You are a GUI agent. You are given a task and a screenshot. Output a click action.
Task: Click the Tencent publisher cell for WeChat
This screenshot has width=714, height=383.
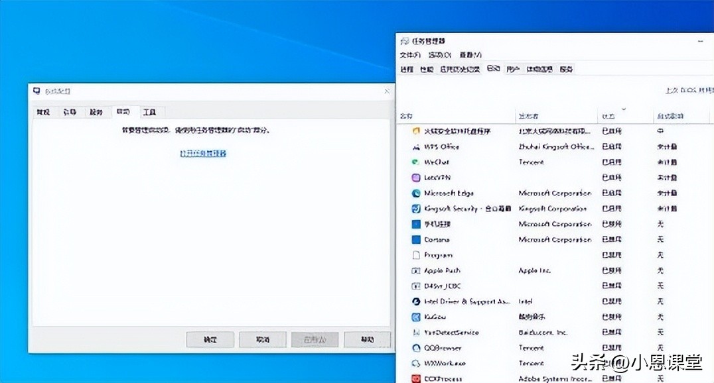click(x=531, y=162)
